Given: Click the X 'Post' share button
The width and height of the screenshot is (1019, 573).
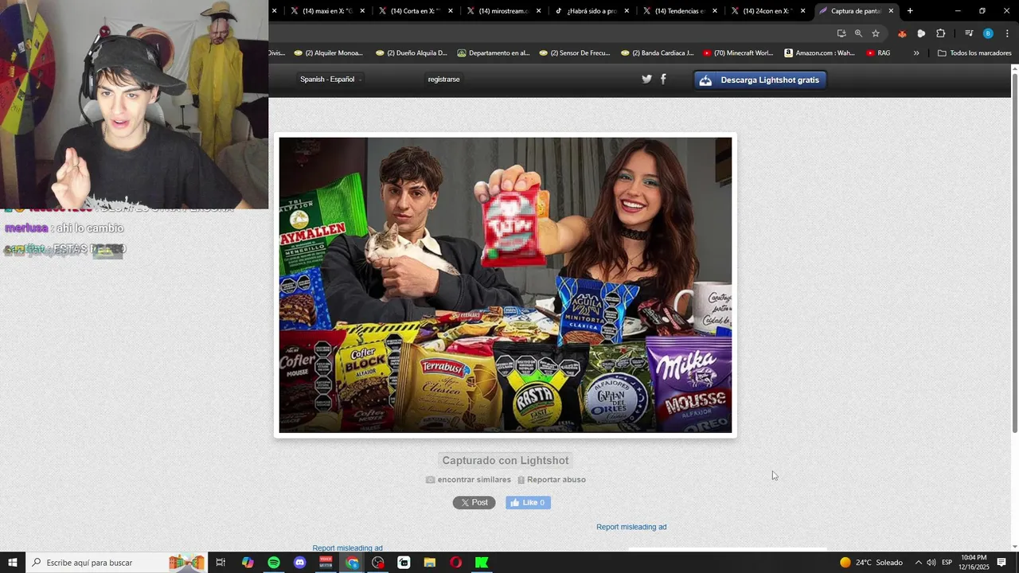Looking at the screenshot, I should click(474, 503).
